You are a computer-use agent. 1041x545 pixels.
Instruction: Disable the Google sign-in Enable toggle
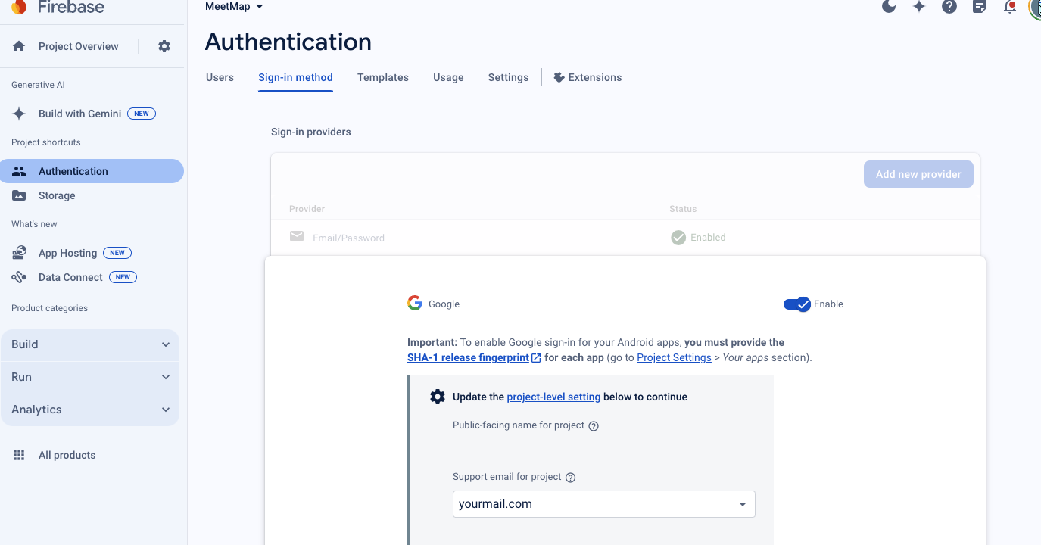point(797,304)
